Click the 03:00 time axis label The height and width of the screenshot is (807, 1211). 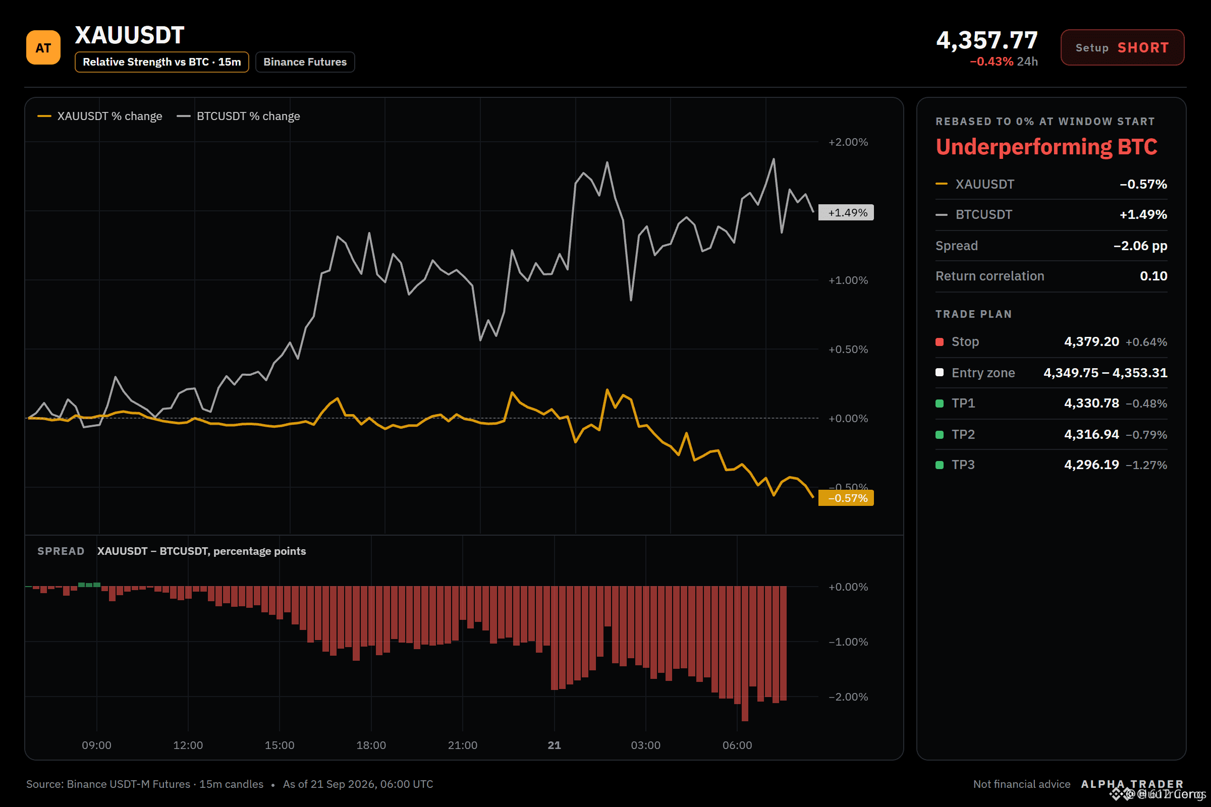tap(646, 745)
